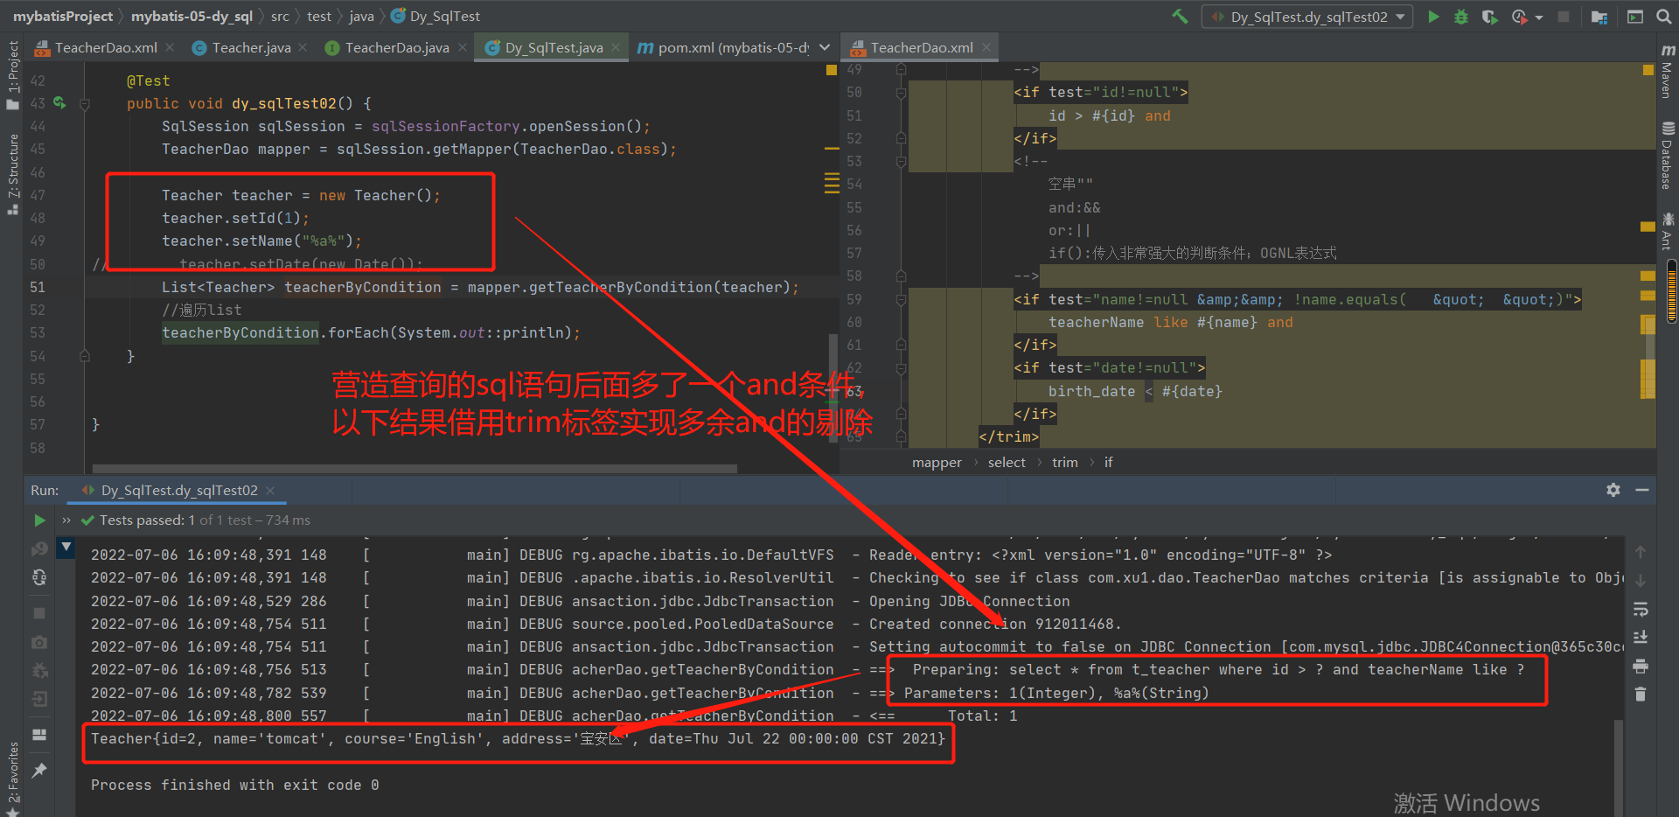This screenshot has height=817, width=1679.
Task: Click the Build project hammer icon
Action: tap(1180, 16)
